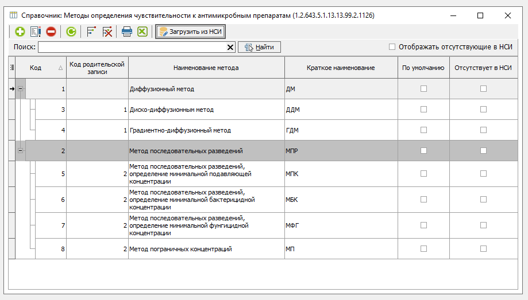Clear the filter with the crossed filter icon
This screenshot has width=528, height=300.
coord(107,32)
